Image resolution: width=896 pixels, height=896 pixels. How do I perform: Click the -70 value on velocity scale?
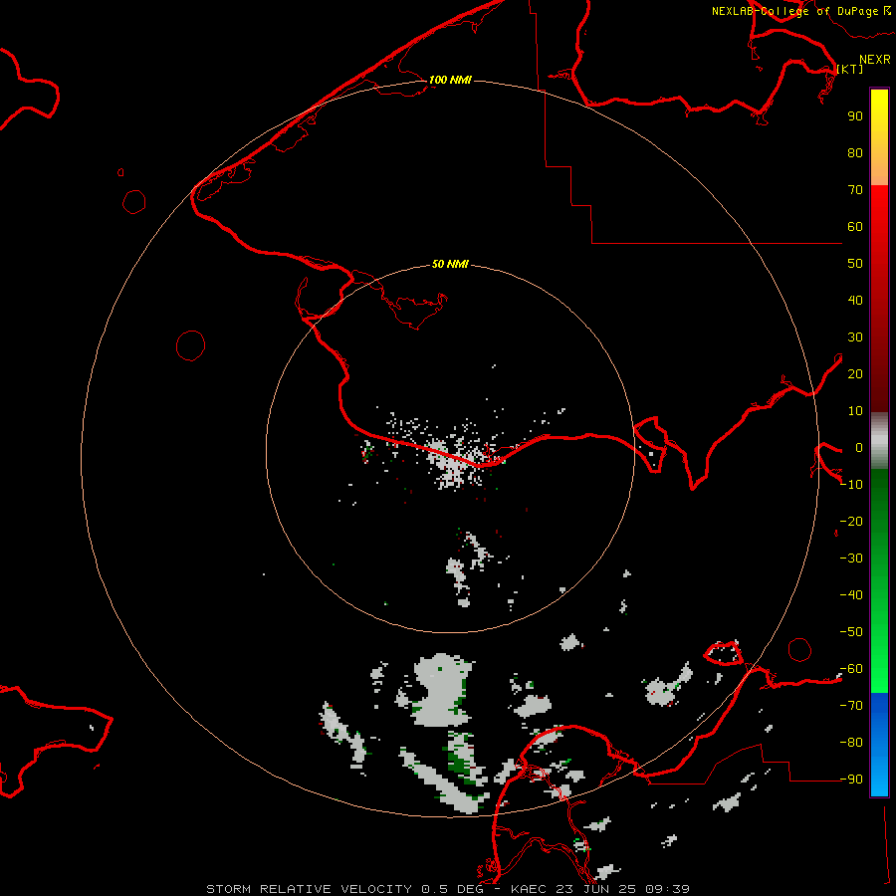[x=851, y=706]
